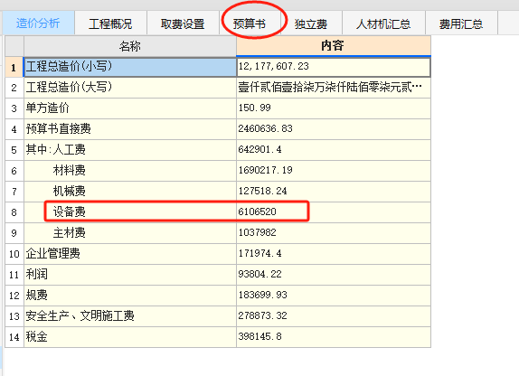Select row header number 14
The height and width of the screenshot is (376, 519).
click(14, 337)
